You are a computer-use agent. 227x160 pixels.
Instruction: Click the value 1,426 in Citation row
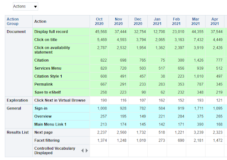point(199,60)
